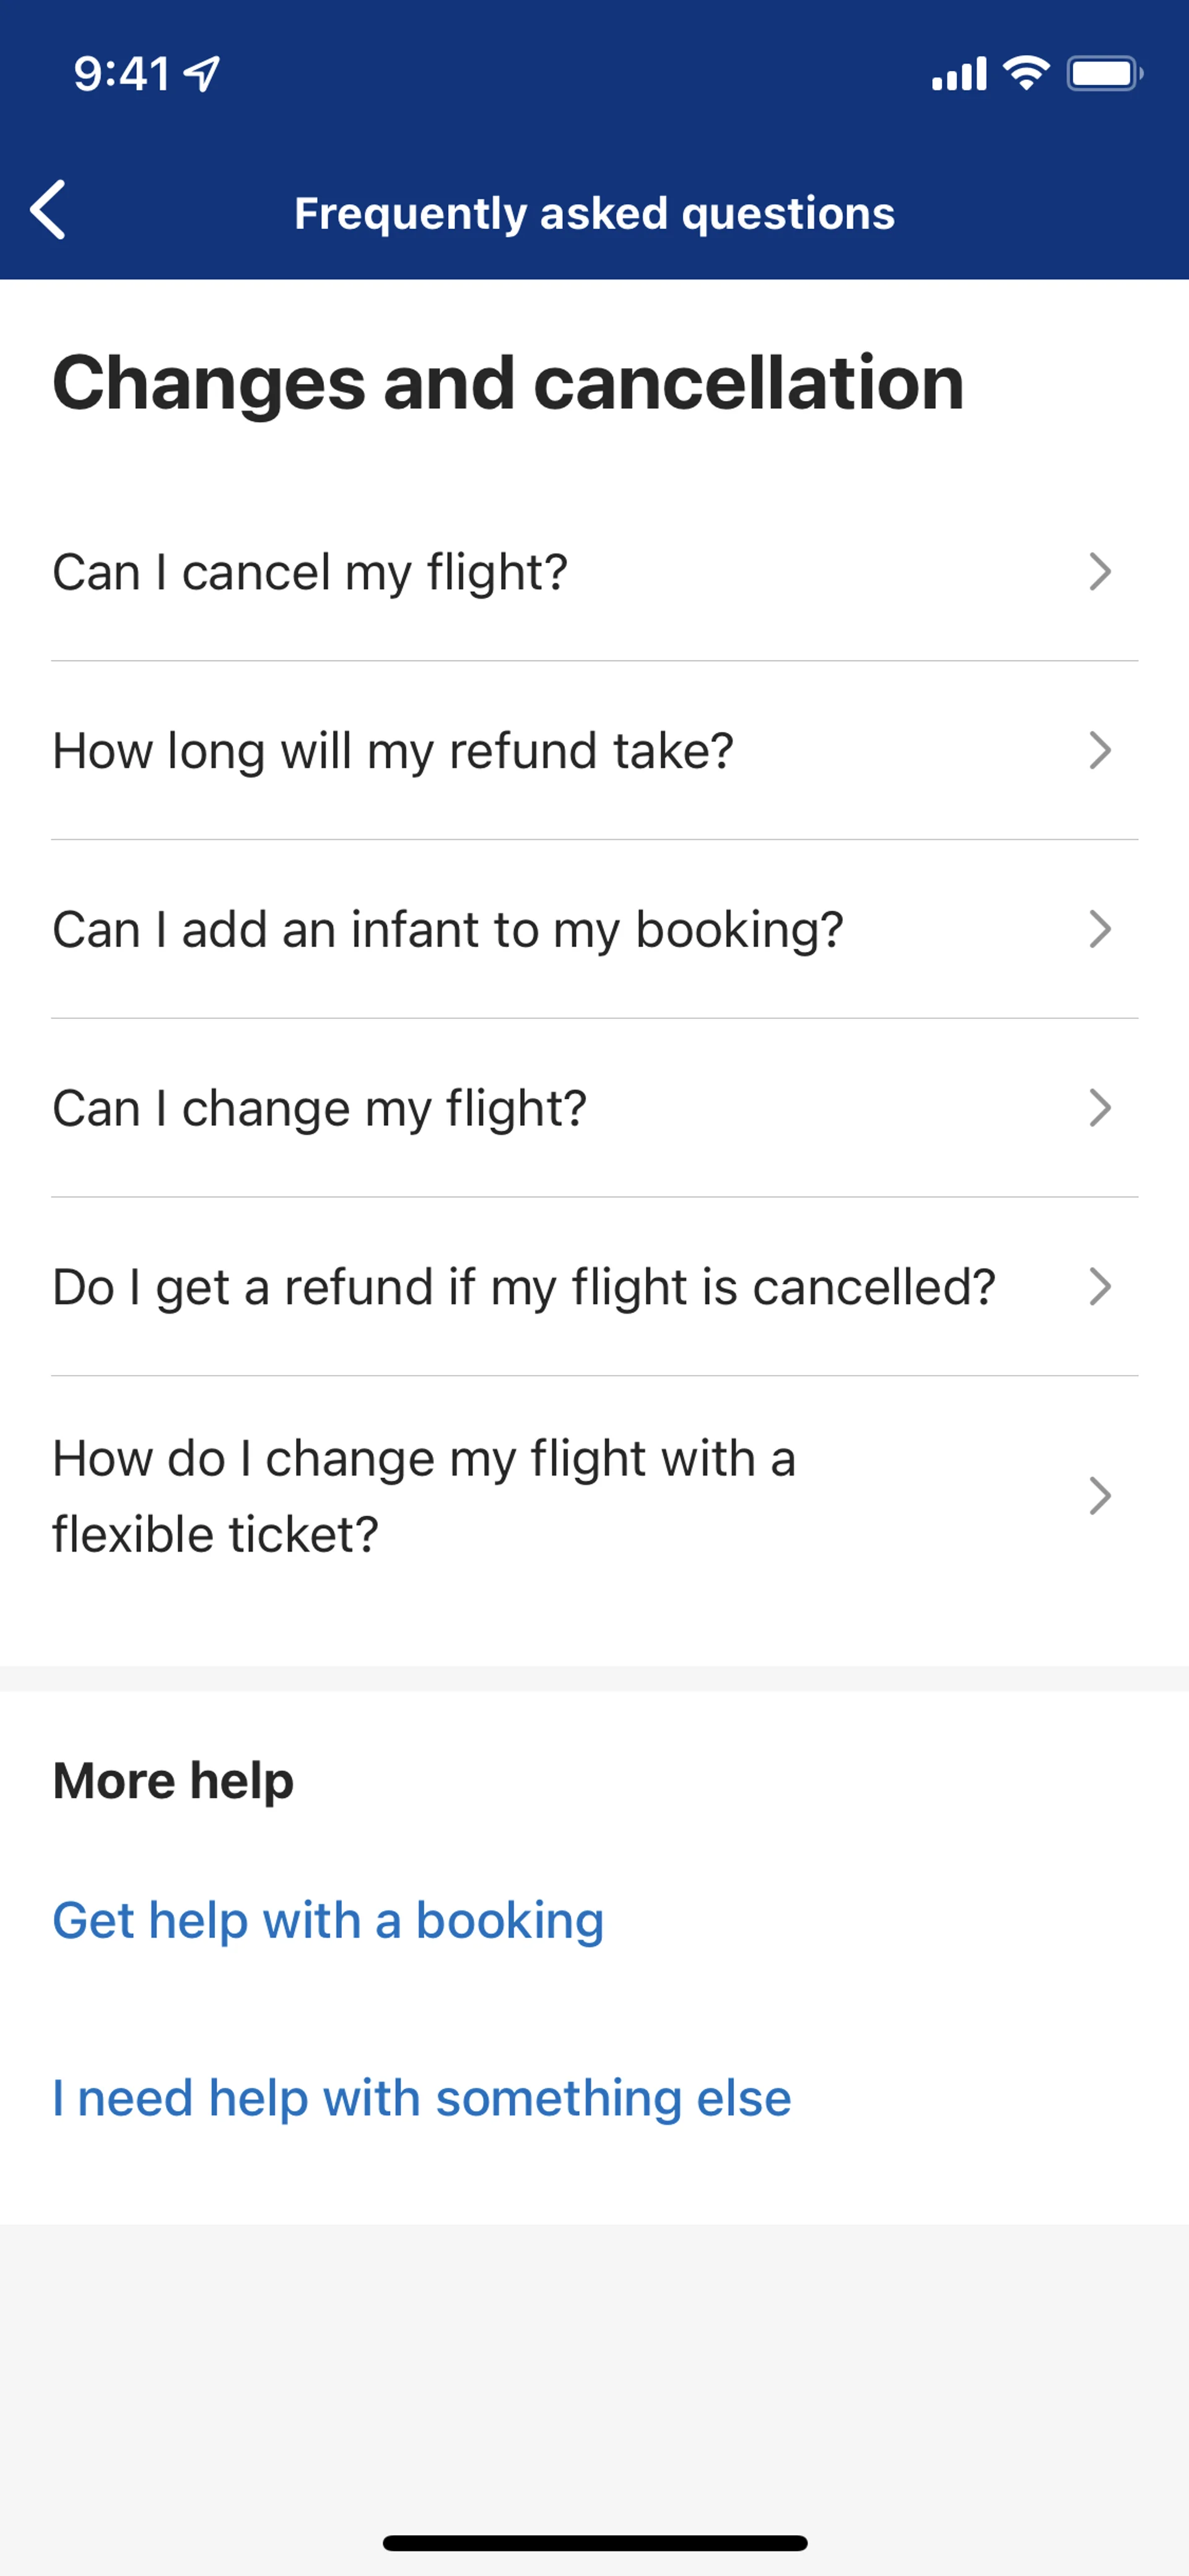This screenshot has width=1189, height=2576.
Task: Select the "Can I change my flight?" item
Action: [320, 1109]
